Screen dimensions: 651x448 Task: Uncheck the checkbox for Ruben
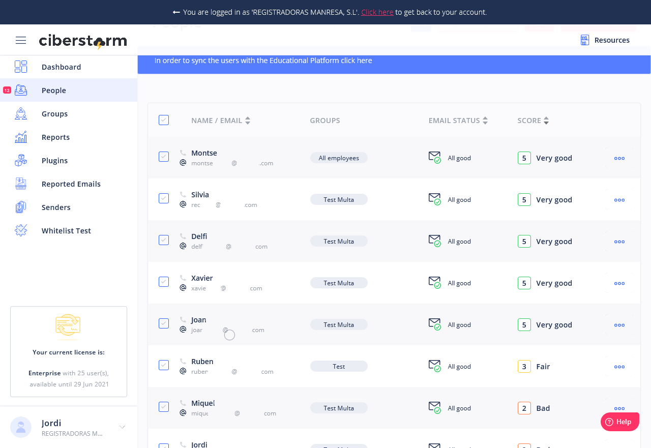point(164,365)
